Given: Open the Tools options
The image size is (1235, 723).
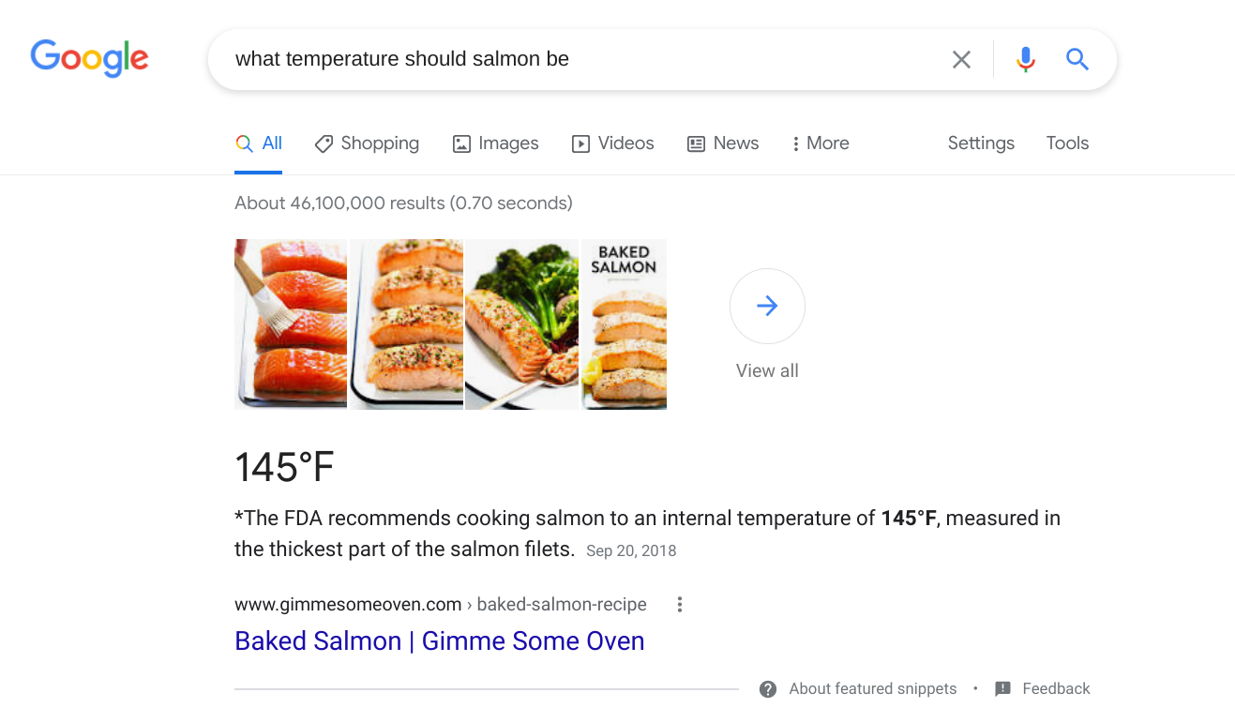Looking at the screenshot, I should pos(1067,143).
